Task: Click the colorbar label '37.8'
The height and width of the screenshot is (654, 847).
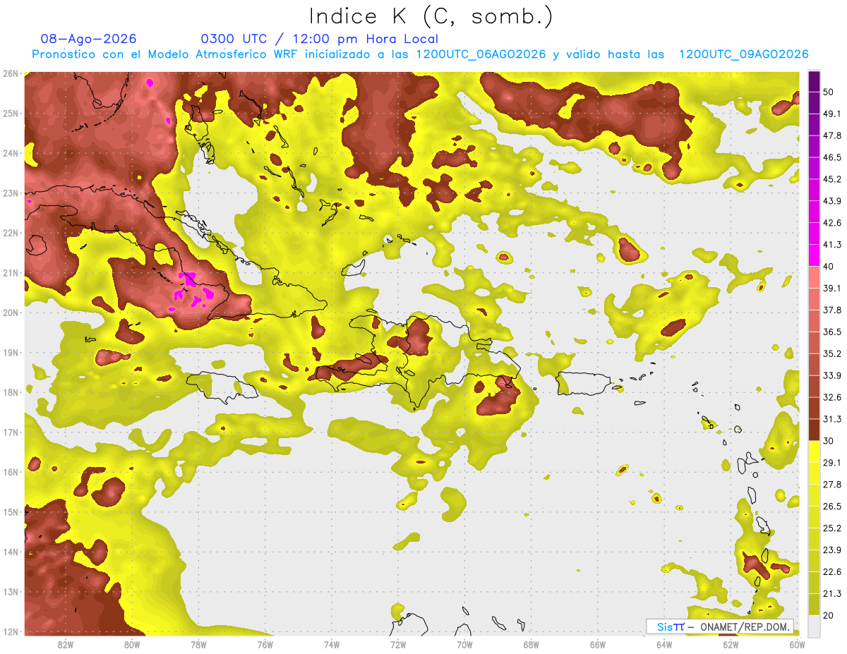Action: pos(831,310)
